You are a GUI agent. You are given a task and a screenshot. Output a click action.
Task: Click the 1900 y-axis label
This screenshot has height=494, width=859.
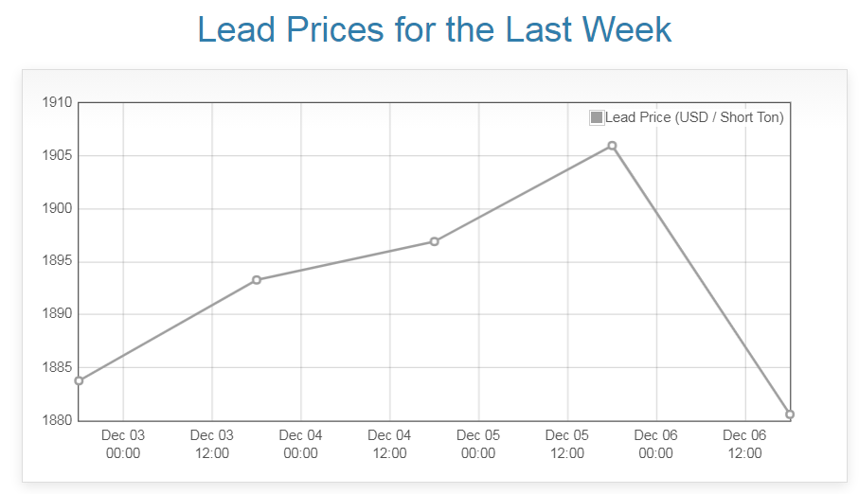(58, 208)
